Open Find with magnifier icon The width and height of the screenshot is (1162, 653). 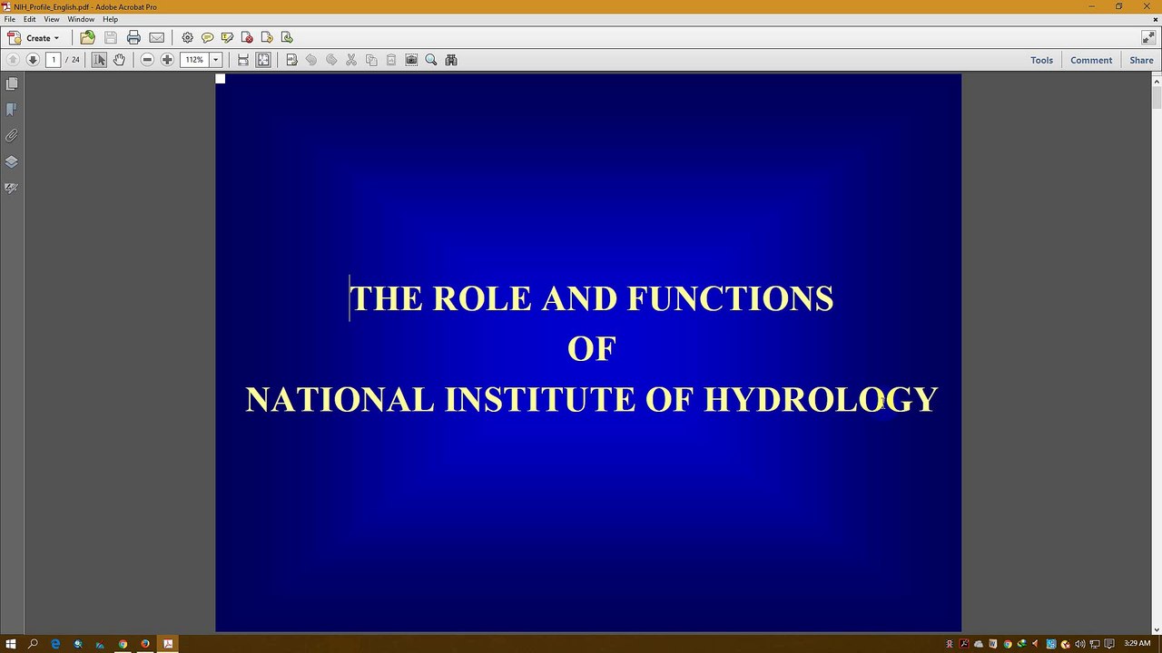pos(431,60)
